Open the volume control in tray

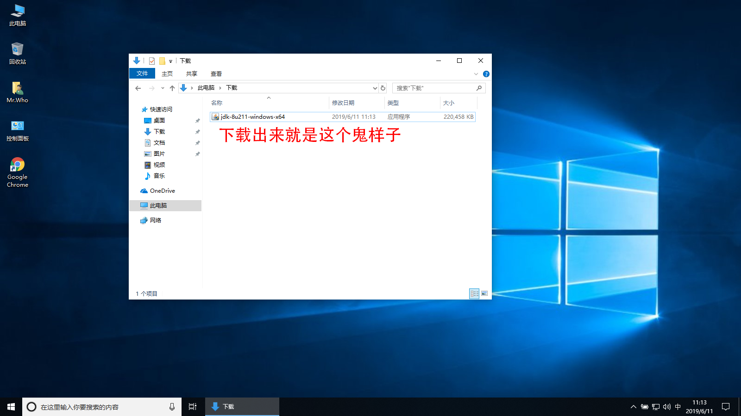pyautogui.click(x=667, y=407)
